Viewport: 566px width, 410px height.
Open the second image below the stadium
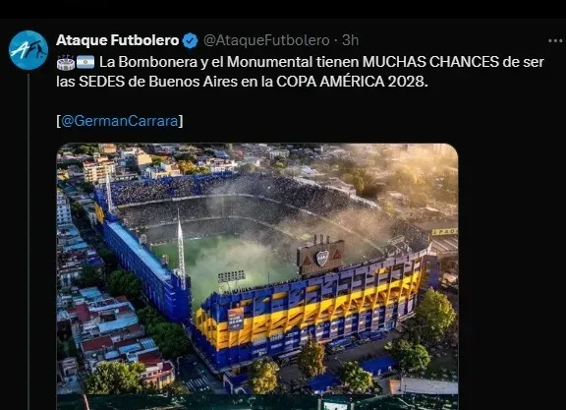[257, 402]
